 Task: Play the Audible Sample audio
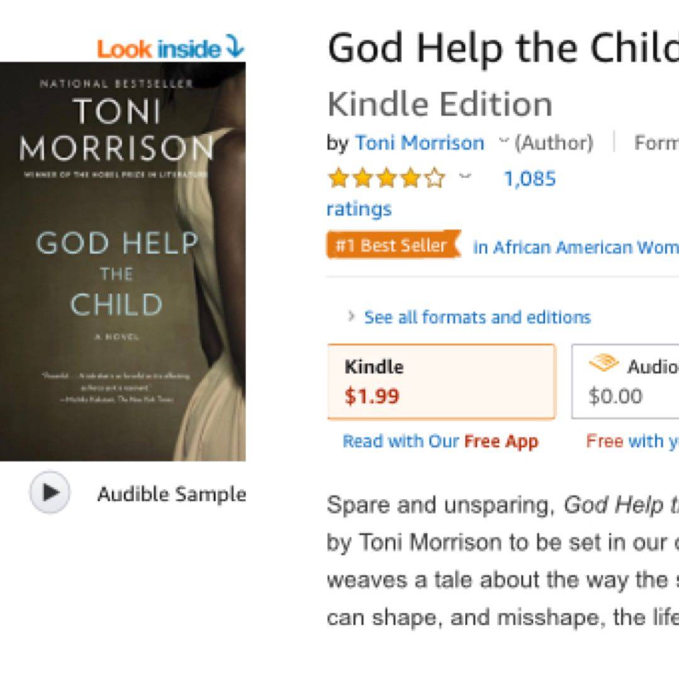50,492
